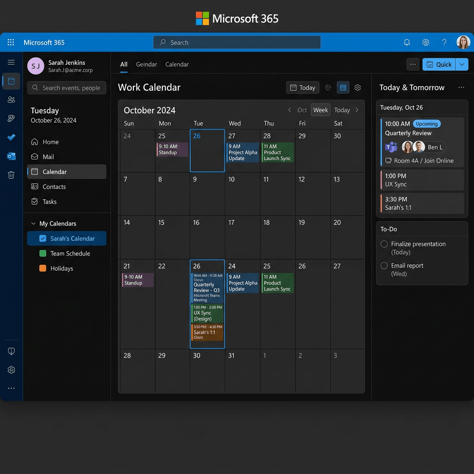Switch to the Calendar tab
This screenshot has height=474, width=474.
pos(177,64)
